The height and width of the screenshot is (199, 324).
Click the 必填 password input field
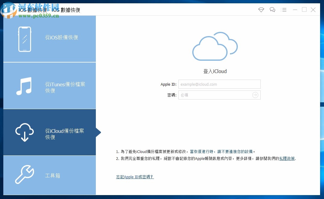[x=214, y=95]
